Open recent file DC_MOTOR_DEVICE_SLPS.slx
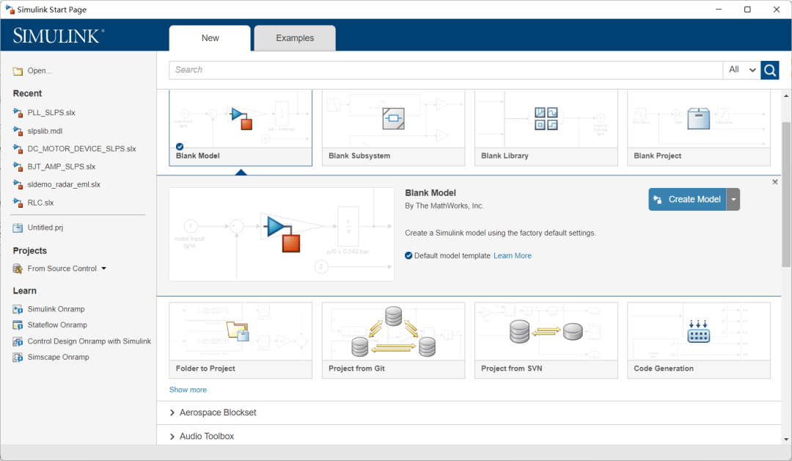The image size is (792, 461). [x=82, y=148]
